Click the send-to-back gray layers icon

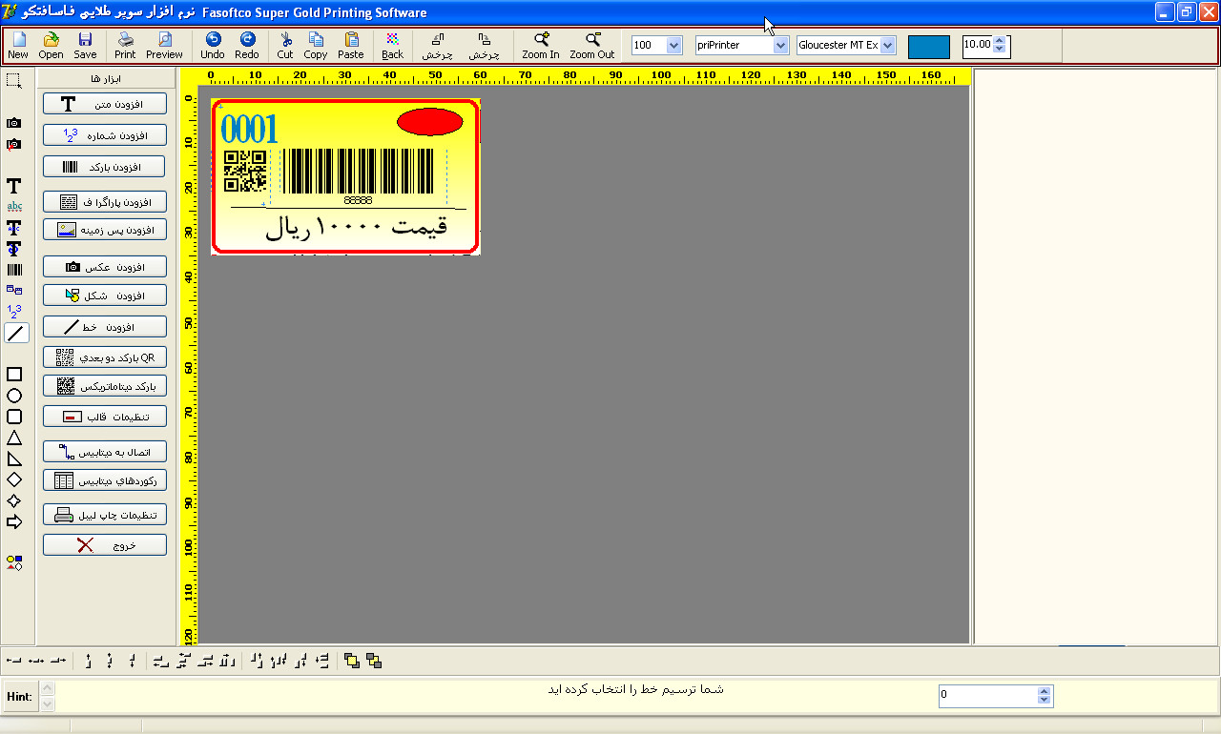(374, 660)
